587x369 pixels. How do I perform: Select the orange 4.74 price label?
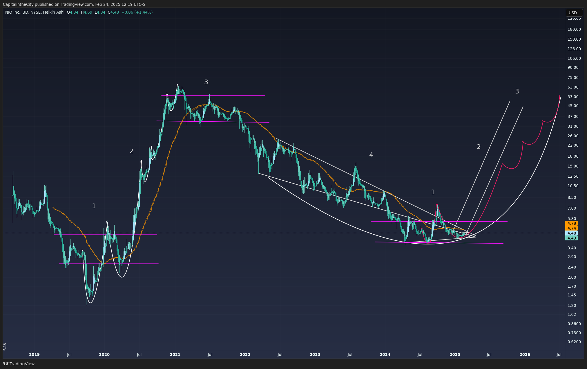(571, 228)
